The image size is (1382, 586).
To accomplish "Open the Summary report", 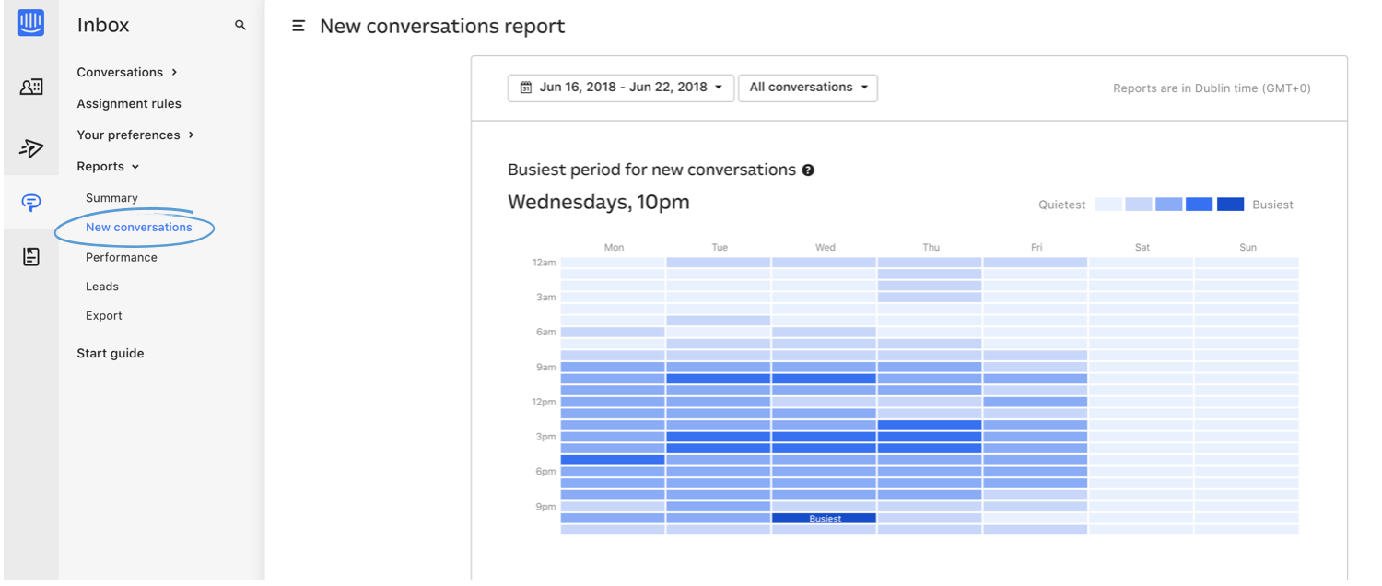I will pyautogui.click(x=111, y=198).
